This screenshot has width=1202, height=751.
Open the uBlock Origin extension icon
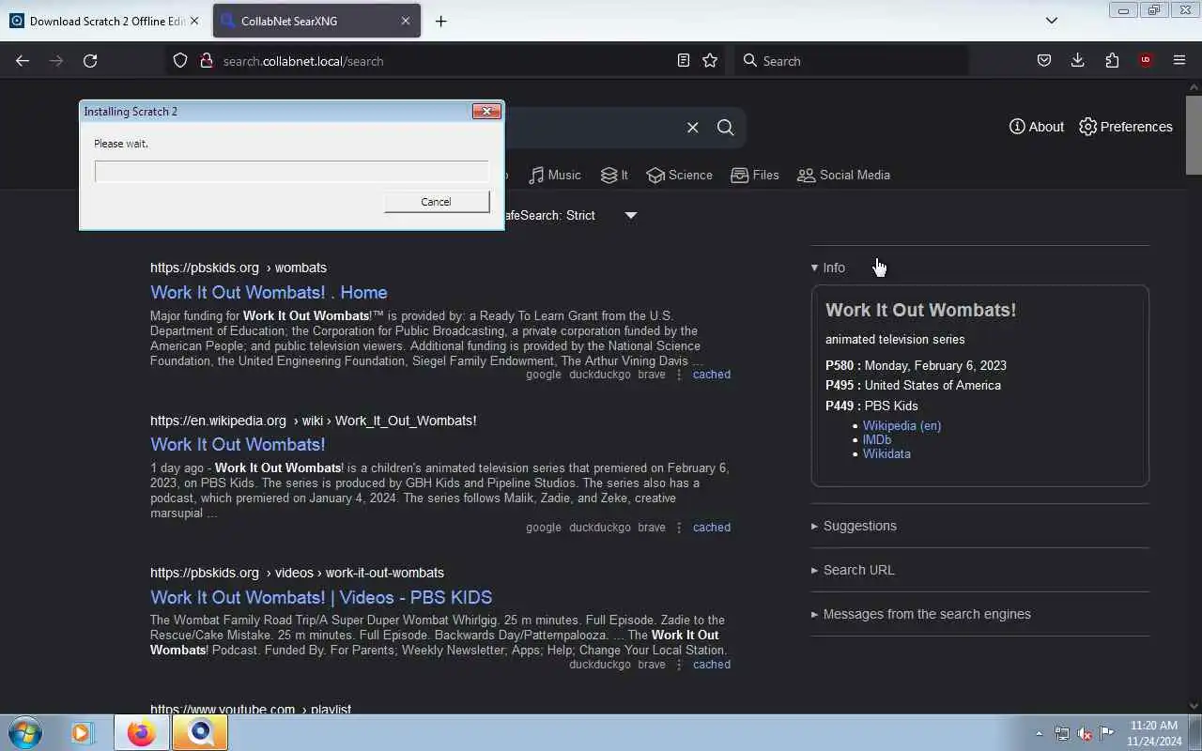tap(1146, 61)
